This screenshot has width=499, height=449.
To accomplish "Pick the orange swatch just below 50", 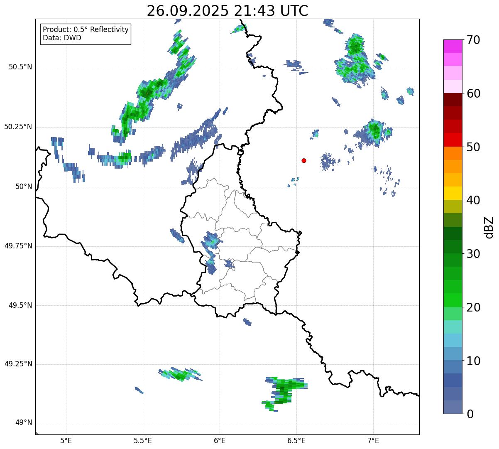I will tap(453, 153).
